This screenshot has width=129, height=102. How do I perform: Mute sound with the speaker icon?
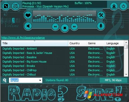(28, 26)
